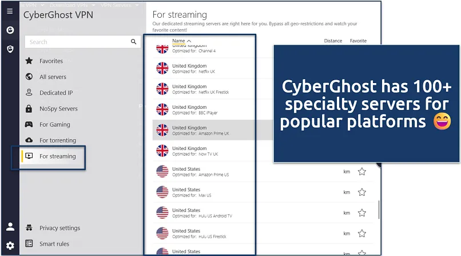Favorite the Max US server star
The image size is (461, 256).
point(362,192)
